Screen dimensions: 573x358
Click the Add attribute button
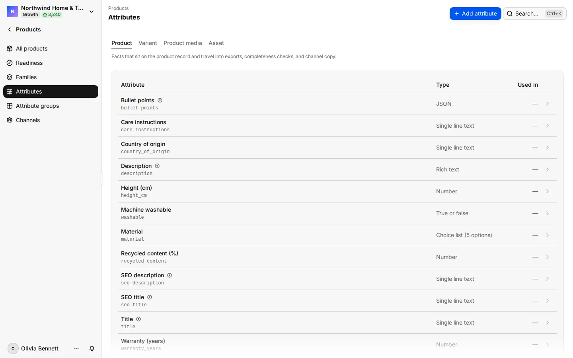point(476,14)
